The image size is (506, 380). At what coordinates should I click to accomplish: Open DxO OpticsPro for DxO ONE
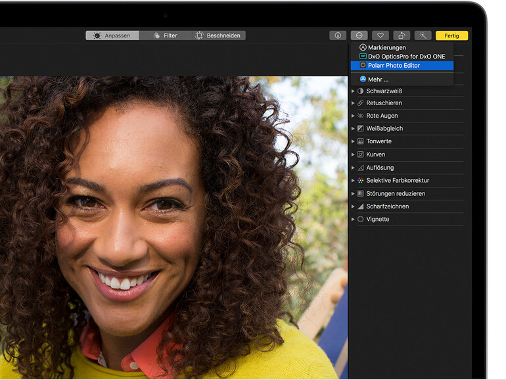tap(405, 57)
